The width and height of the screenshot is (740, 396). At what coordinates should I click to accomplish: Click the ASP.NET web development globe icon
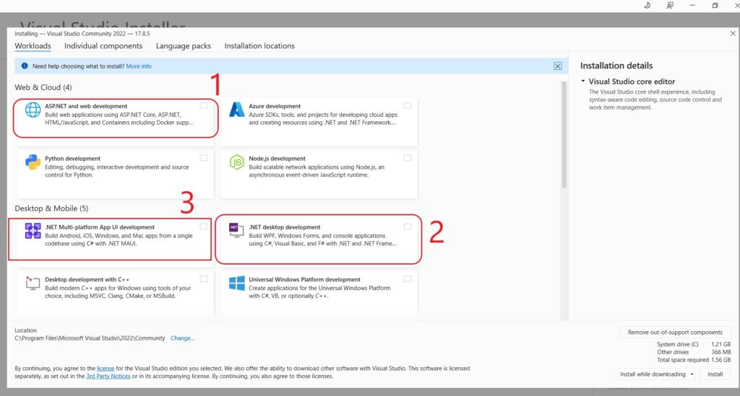pyautogui.click(x=33, y=110)
